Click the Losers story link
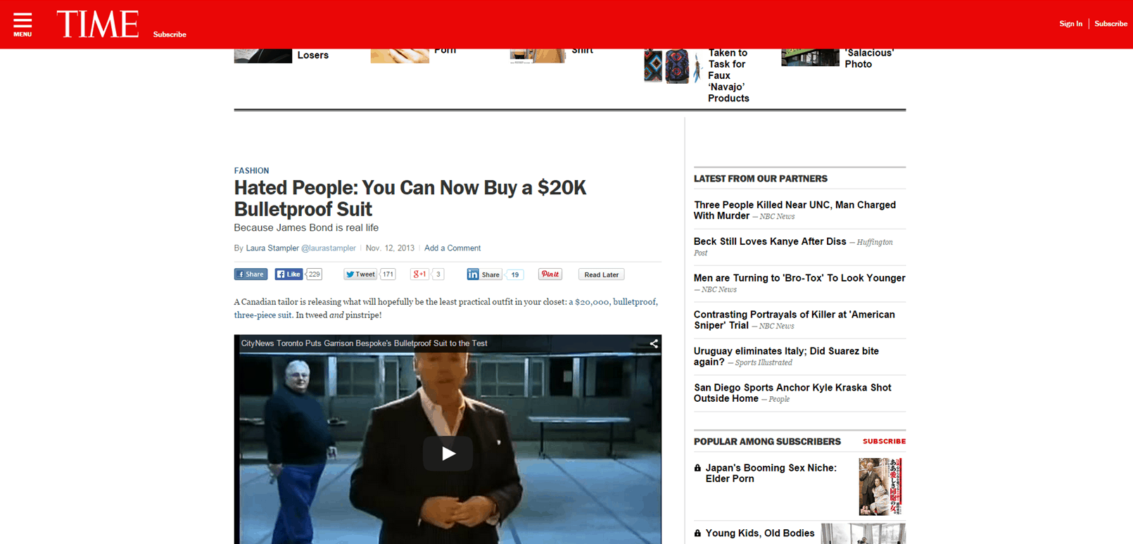This screenshot has height=544, width=1133. coord(313,56)
